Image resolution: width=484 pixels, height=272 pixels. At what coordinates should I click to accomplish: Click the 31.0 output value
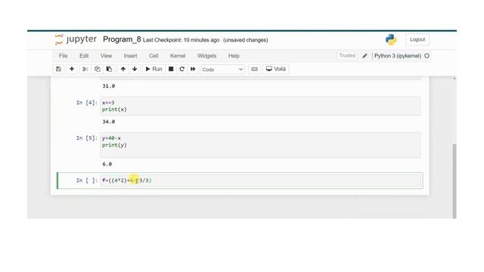click(x=109, y=86)
